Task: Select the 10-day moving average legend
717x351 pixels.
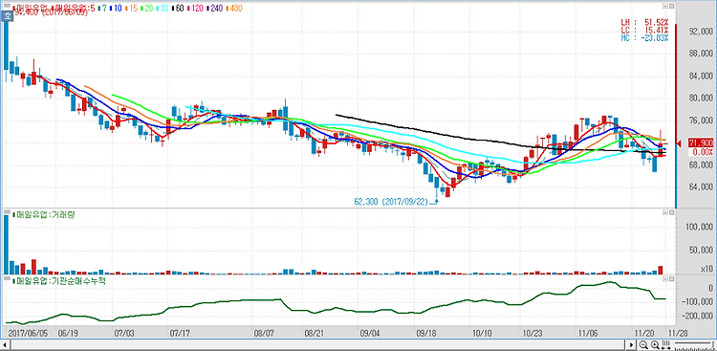Action: [x=116, y=9]
